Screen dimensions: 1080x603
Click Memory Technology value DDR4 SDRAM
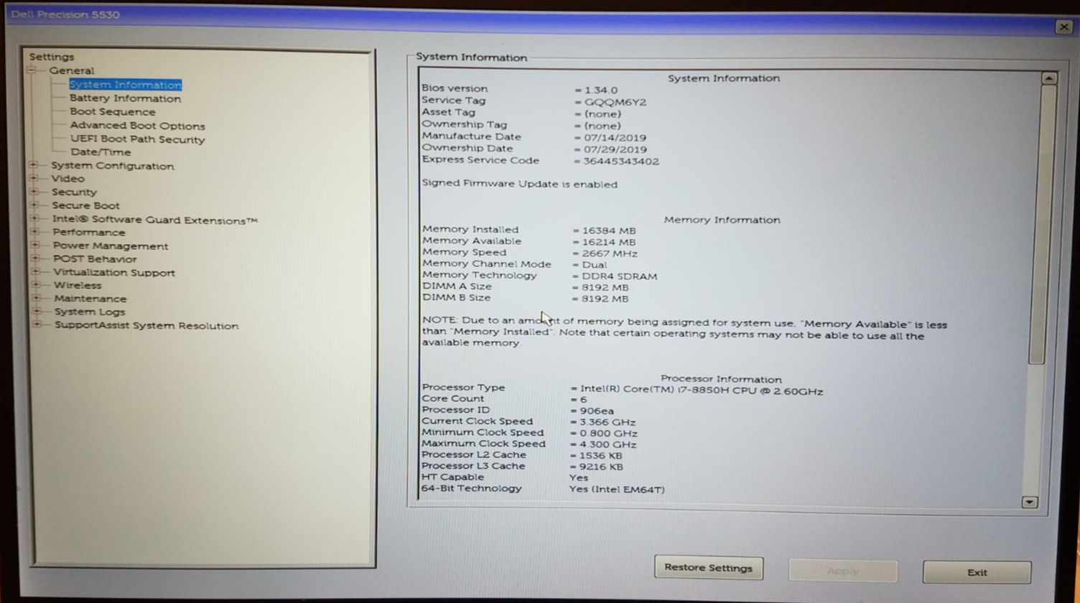coord(619,276)
